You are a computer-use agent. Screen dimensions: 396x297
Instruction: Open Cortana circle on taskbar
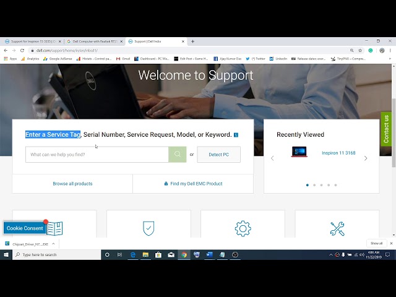pos(107,254)
